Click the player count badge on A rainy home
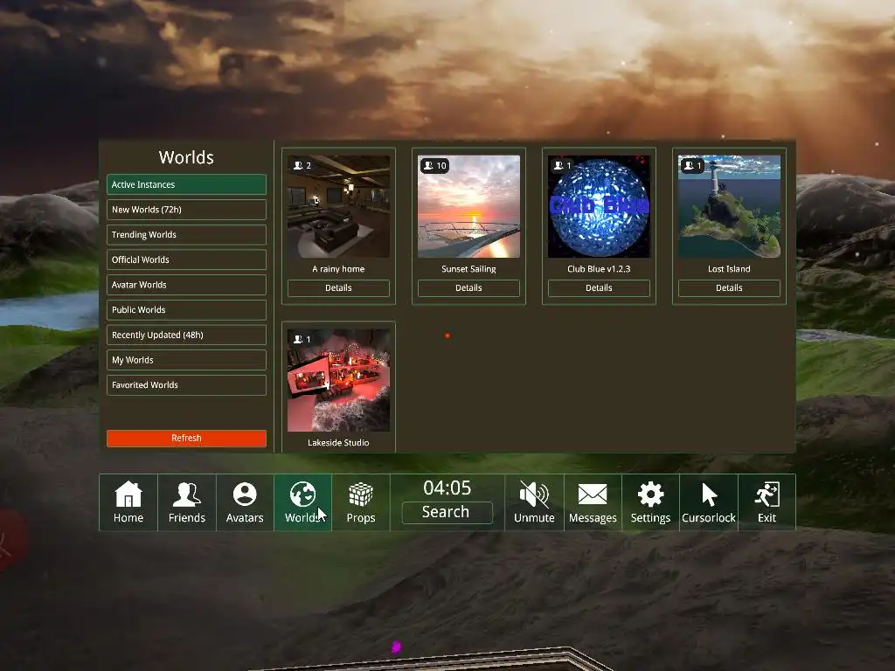Screen dimensions: 895x671 pos(302,166)
